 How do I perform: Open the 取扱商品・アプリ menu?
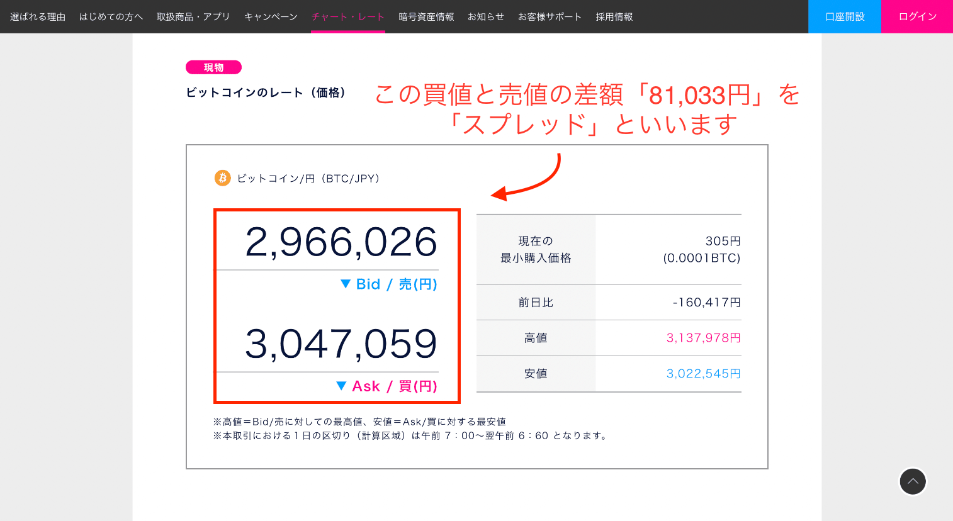[x=193, y=16]
